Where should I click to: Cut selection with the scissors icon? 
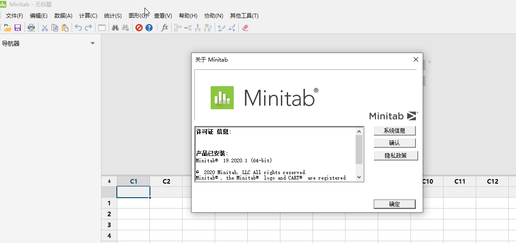click(x=45, y=28)
